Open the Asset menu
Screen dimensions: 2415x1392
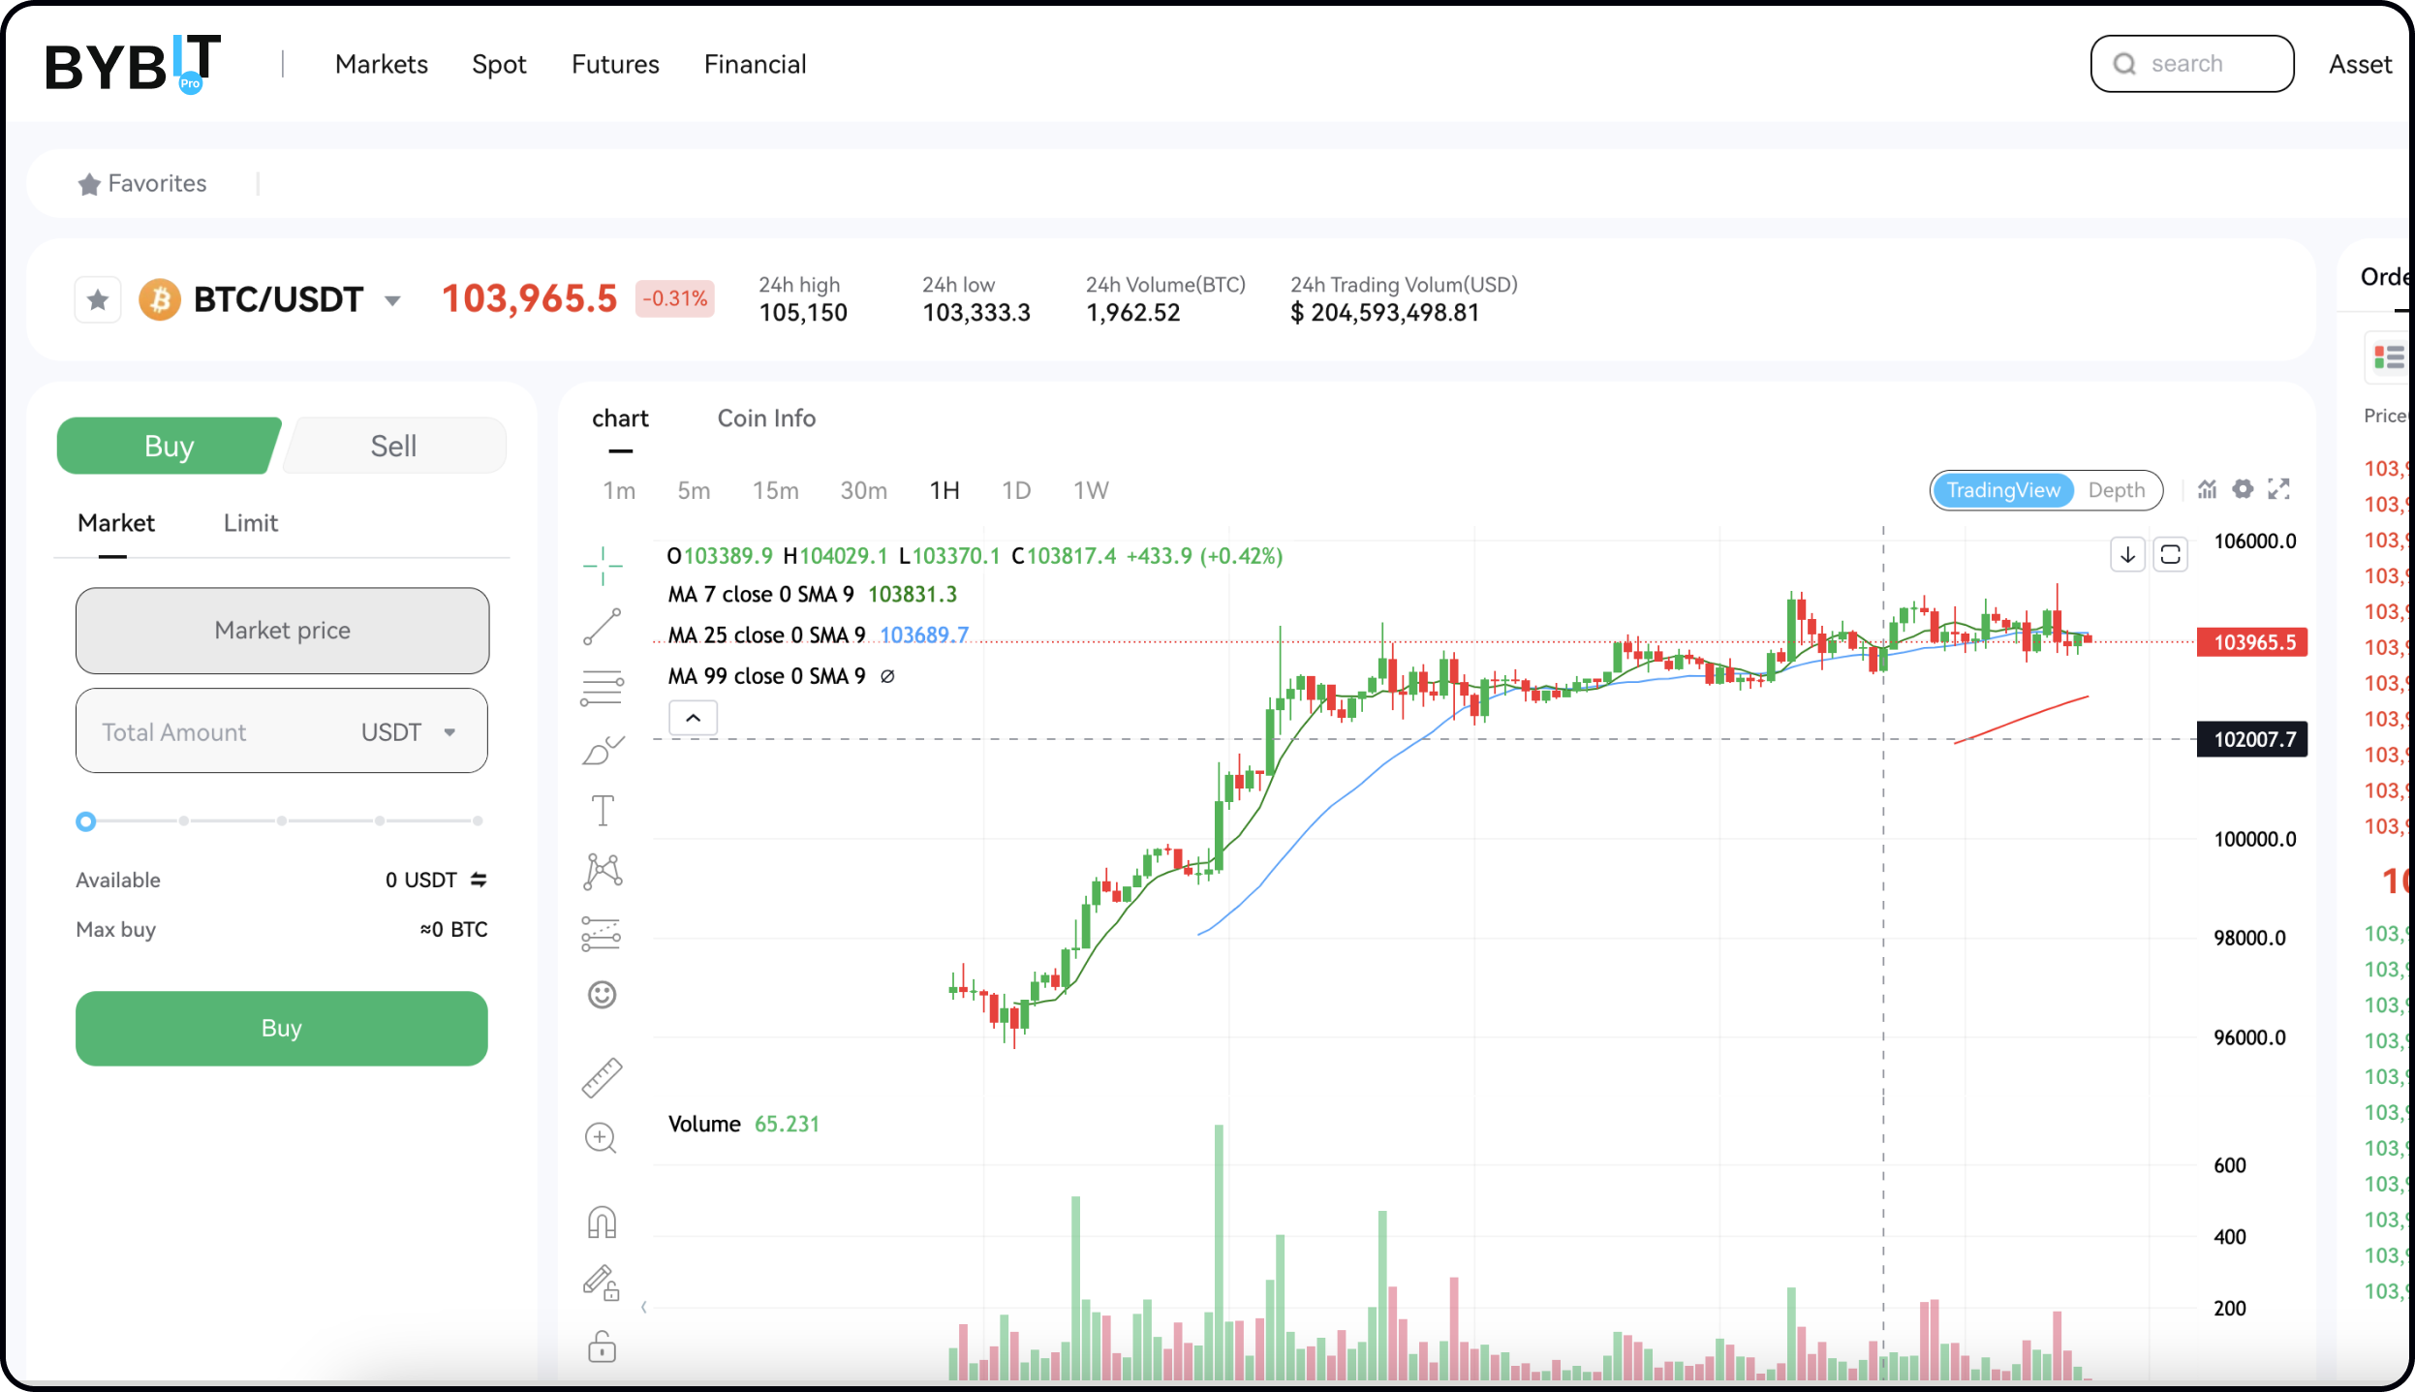[2361, 64]
